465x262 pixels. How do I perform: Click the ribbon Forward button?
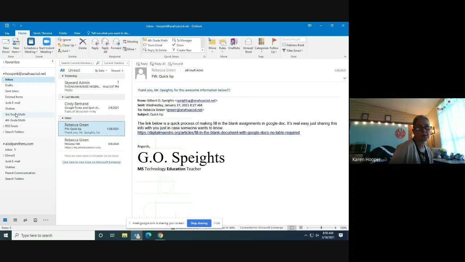[116, 44]
